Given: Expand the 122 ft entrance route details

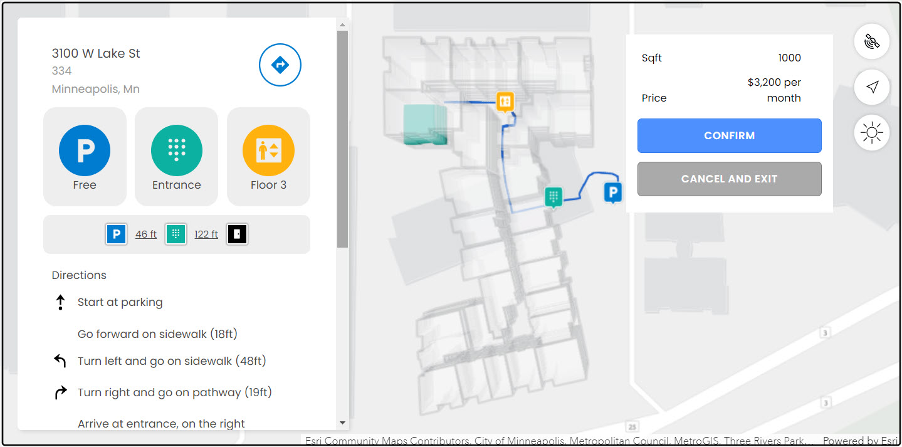Looking at the screenshot, I should point(206,234).
